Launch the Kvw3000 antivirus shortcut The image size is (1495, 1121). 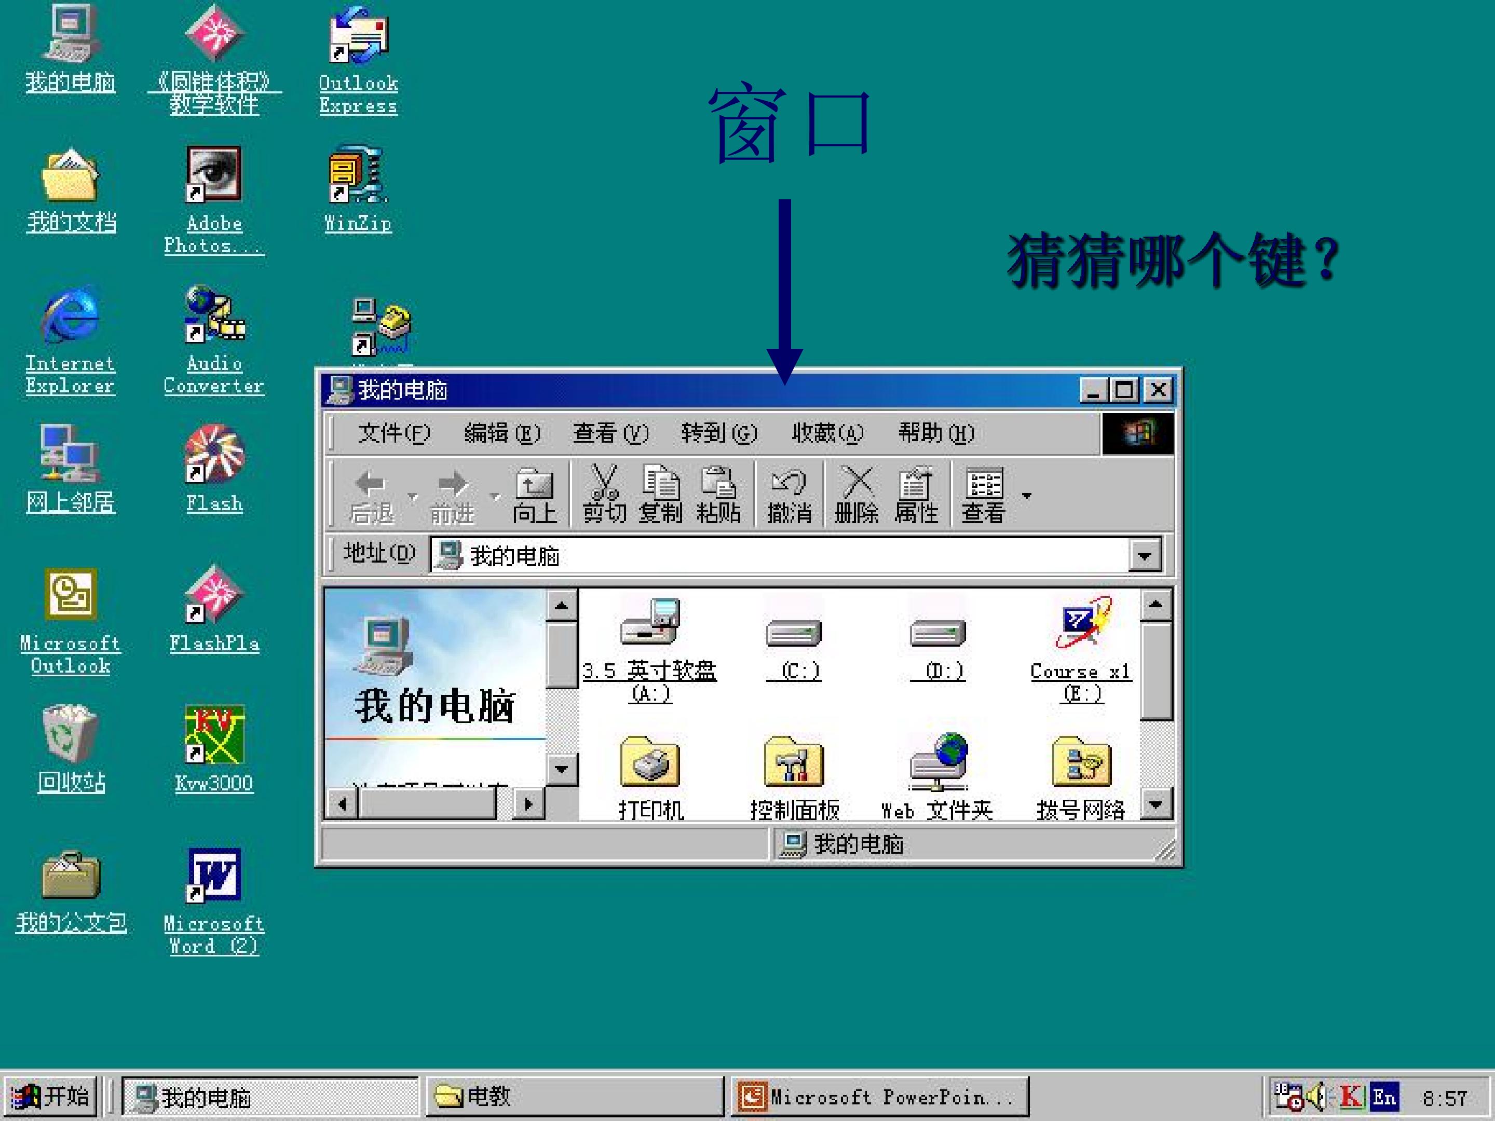click(214, 749)
